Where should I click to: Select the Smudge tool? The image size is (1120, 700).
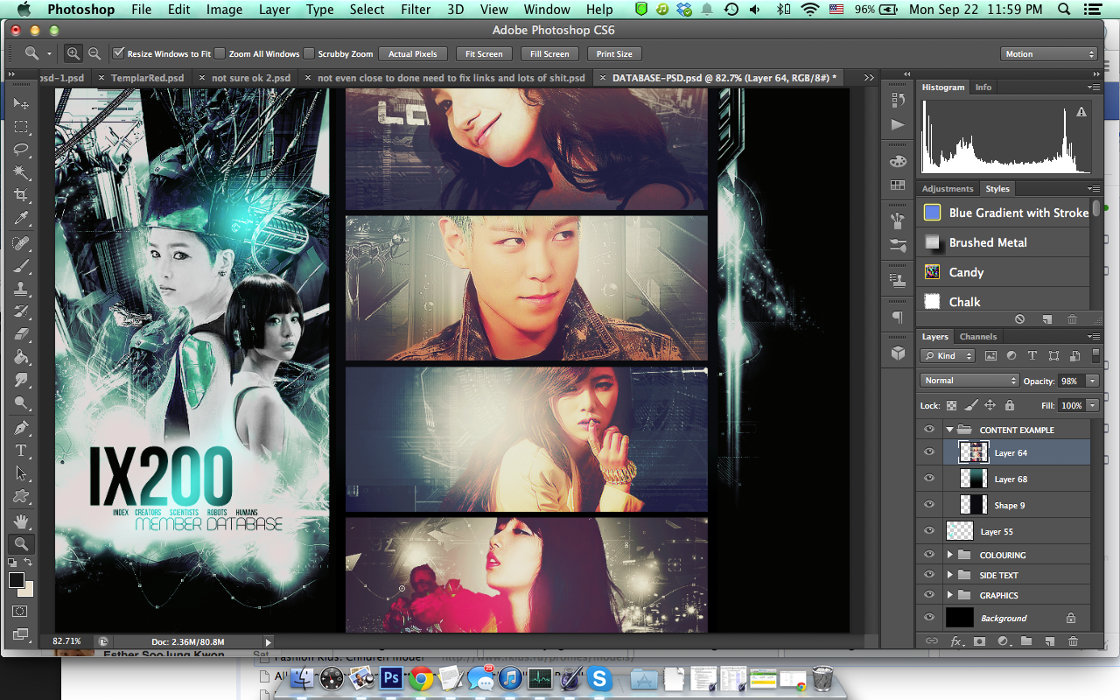pos(21,380)
